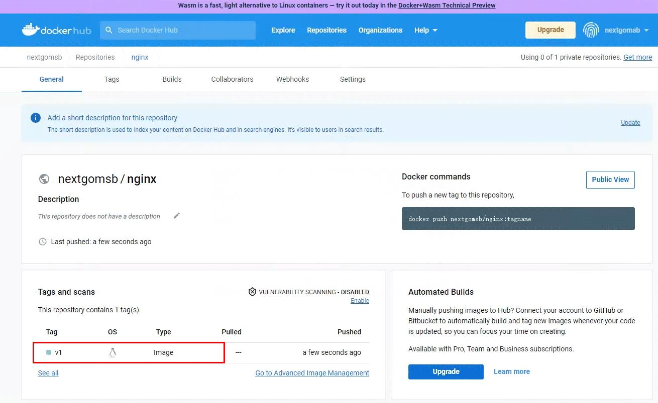Click the Update link in description banner
The width and height of the screenshot is (658, 403).
pos(630,123)
